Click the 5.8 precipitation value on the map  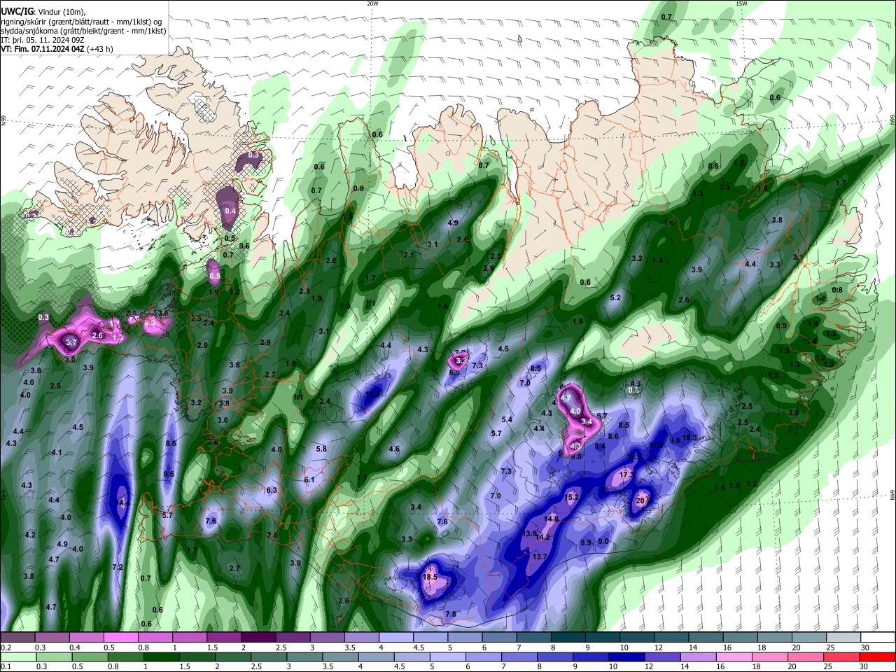coord(321,449)
